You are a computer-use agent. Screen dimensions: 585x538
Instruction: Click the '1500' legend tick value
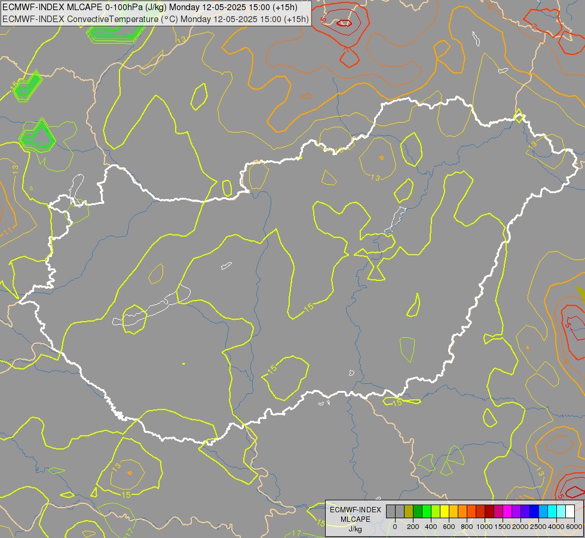pyautogui.click(x=503, y=527)
